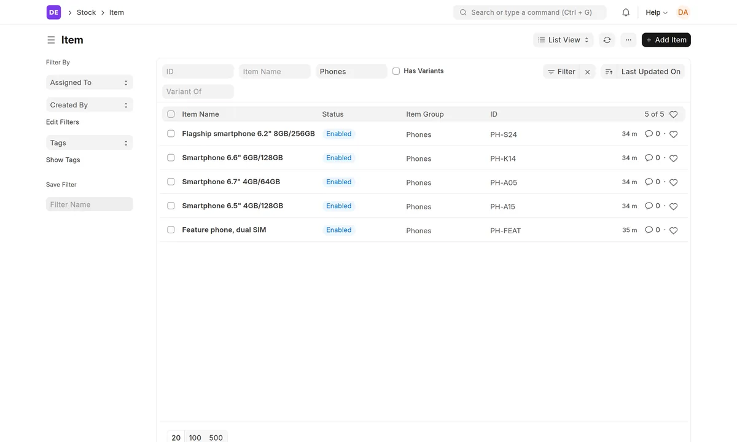Viewport: 737px width, 442px height.
Task: Click the Edit Filters link
Action: pyautogui.click(x=63, y=122)
